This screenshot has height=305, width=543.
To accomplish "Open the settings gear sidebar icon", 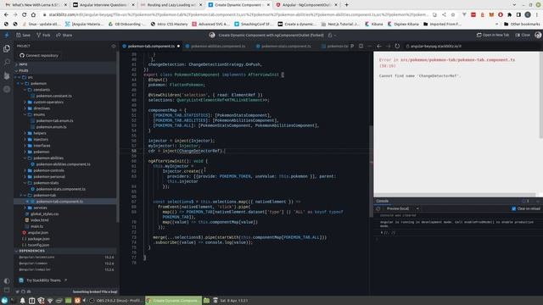I will click(7, 89).
